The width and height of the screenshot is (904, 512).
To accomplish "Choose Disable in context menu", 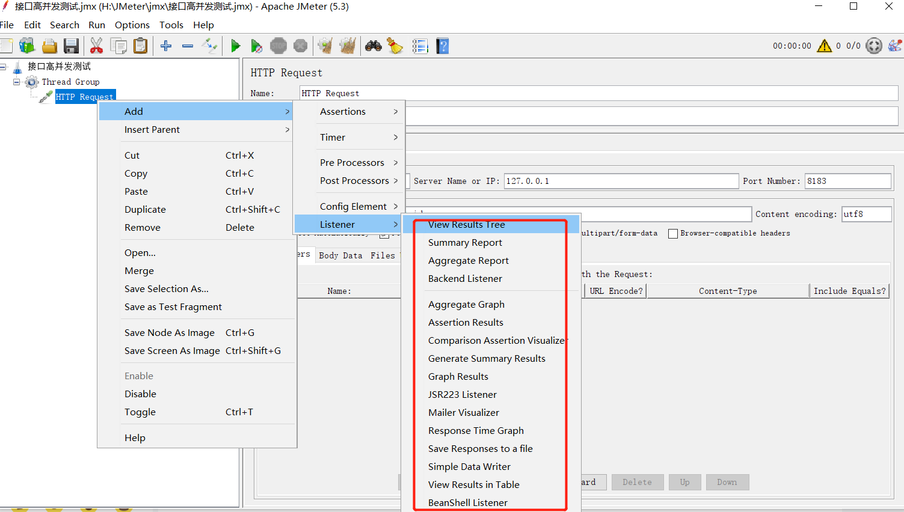I will (196, 394).
